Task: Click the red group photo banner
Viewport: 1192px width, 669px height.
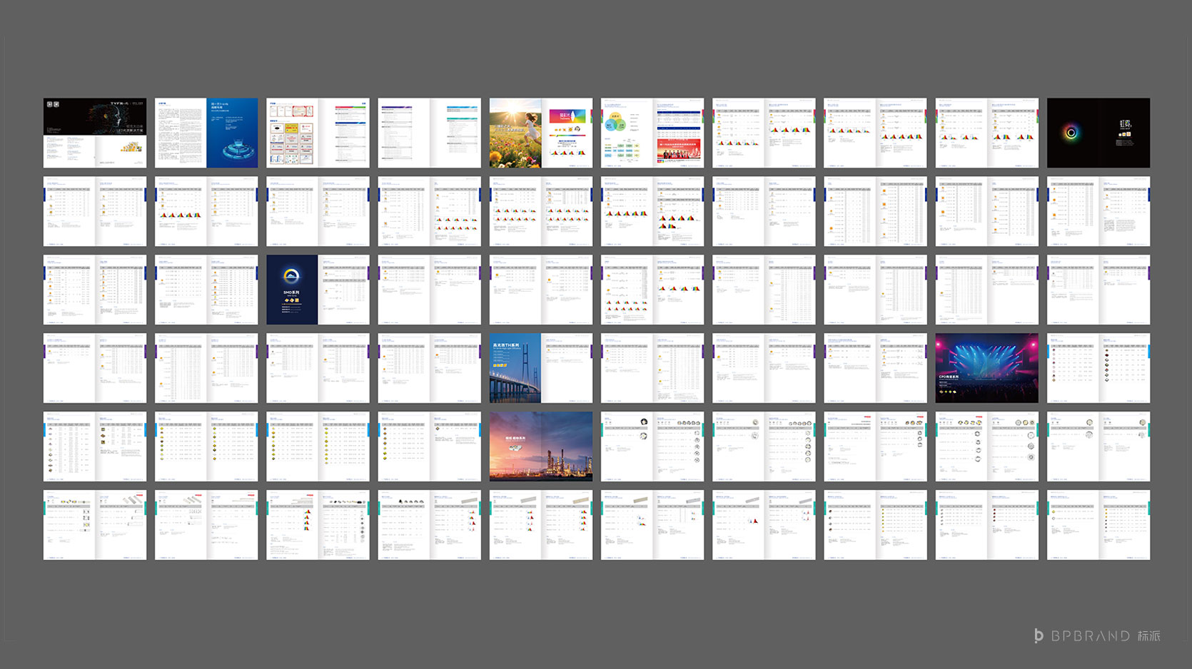Action: [x=678, y=150]
